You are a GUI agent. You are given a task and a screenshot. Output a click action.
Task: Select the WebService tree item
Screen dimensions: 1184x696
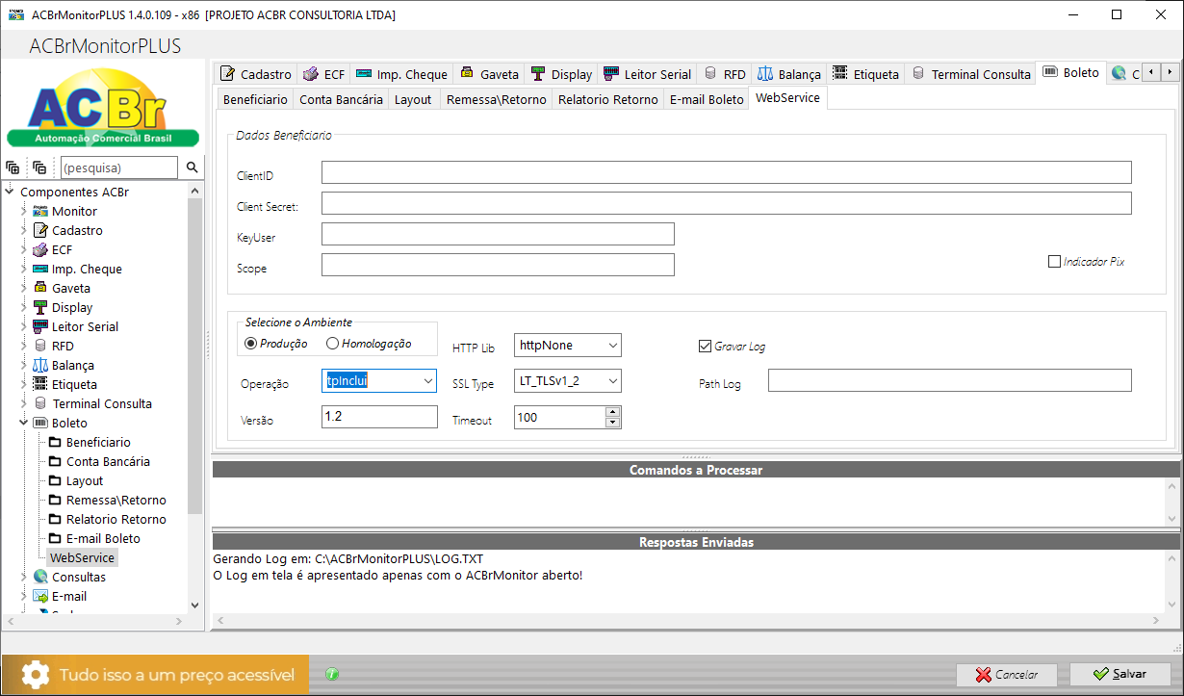coord(83,557)
